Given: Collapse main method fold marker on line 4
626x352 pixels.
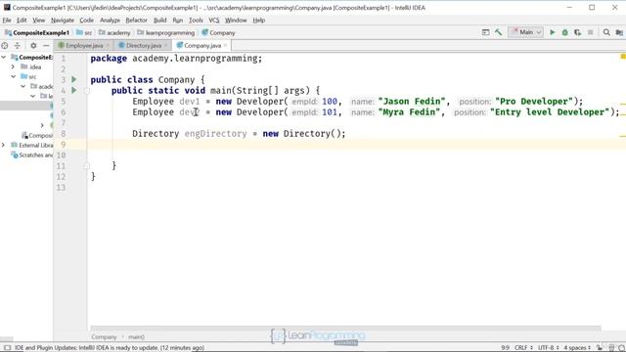Looking at the screenshot, I should (87, 91).
